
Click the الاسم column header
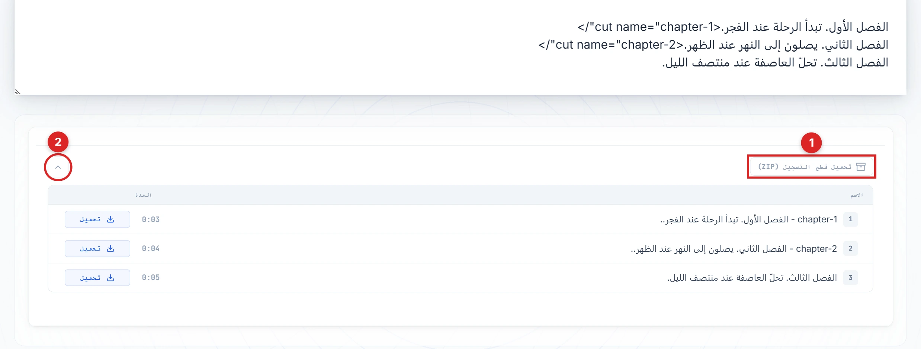pyautogui.click(x=856, y=195)
